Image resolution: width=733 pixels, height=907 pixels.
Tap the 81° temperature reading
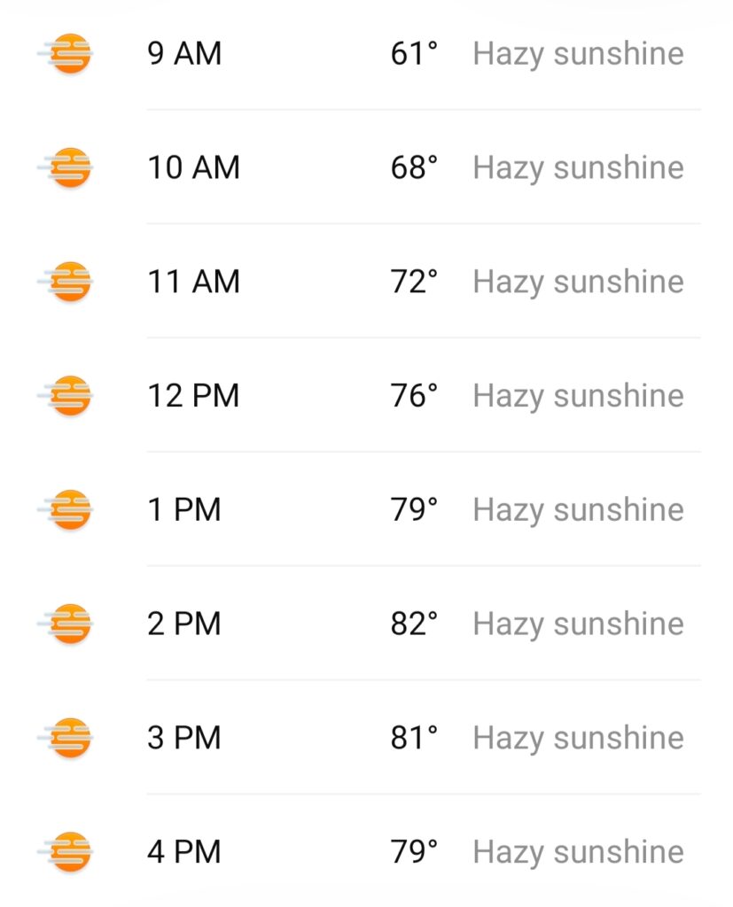414,737
